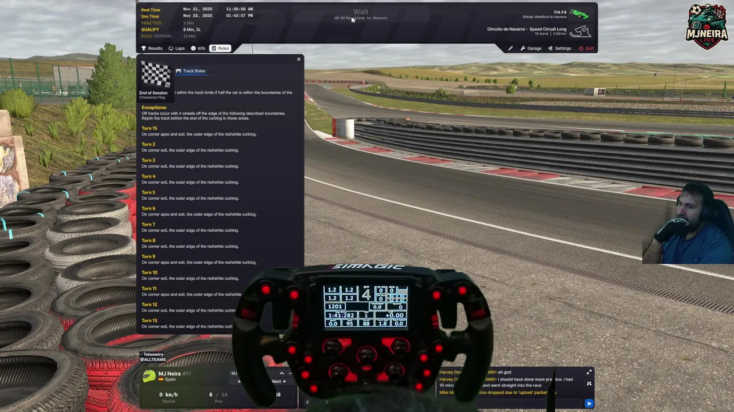Click the info circle icon
Viewport: 734px width, 412px height.
pyautogui.click(x=193, y=48)
